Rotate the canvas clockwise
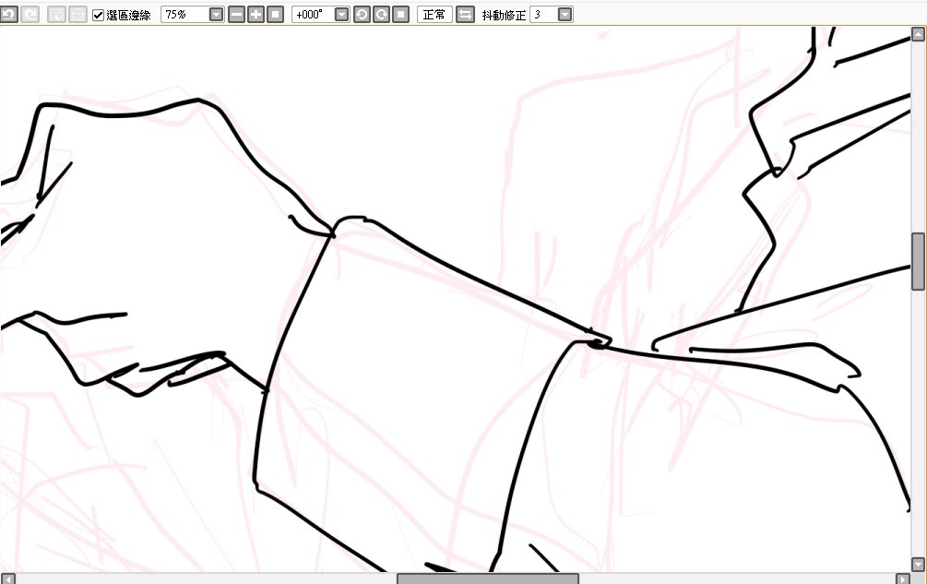Viewport: 927px width, 584px height. (381, 15)
